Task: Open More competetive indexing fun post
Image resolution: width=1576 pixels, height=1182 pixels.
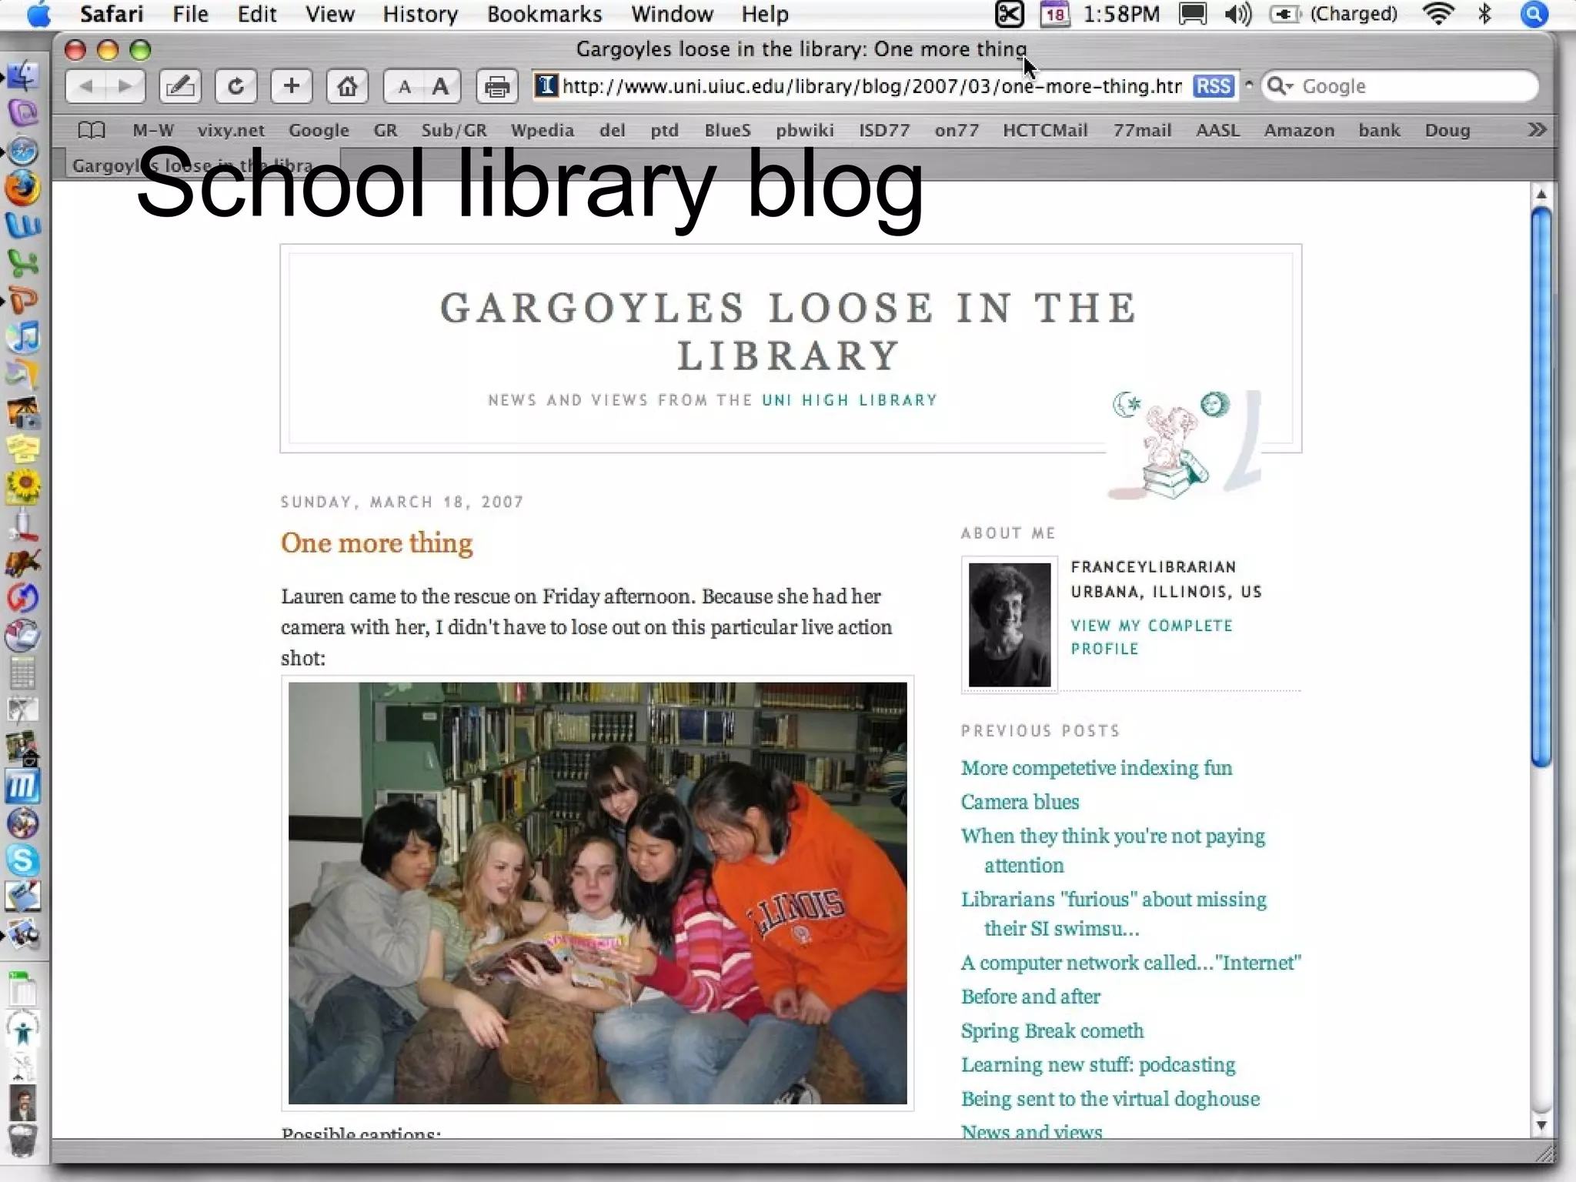Action: 1097,768
